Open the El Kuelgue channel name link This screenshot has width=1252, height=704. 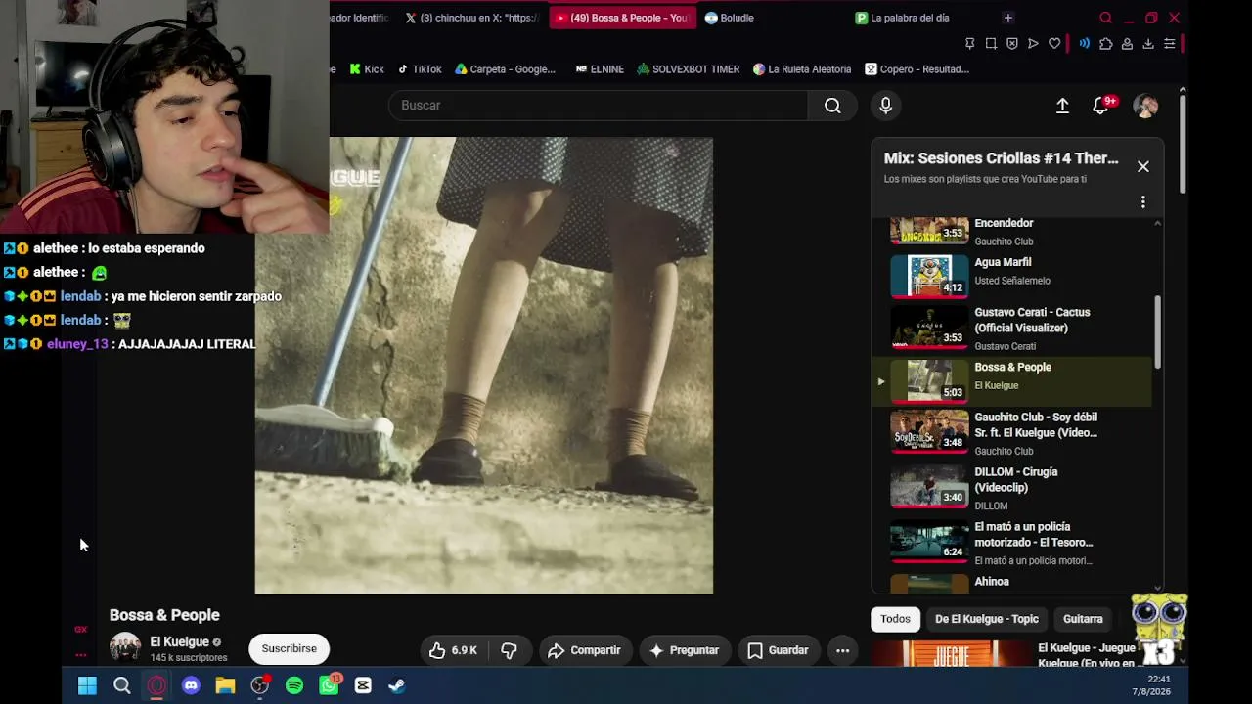179,642
